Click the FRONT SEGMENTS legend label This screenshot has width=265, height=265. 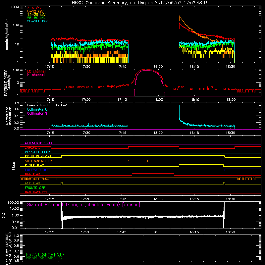pos(45,254)
